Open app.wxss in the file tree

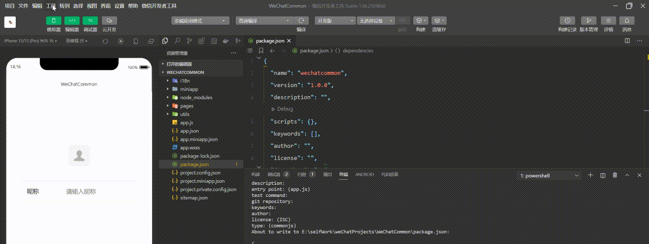pyautogui.click(x=201, y=148)
